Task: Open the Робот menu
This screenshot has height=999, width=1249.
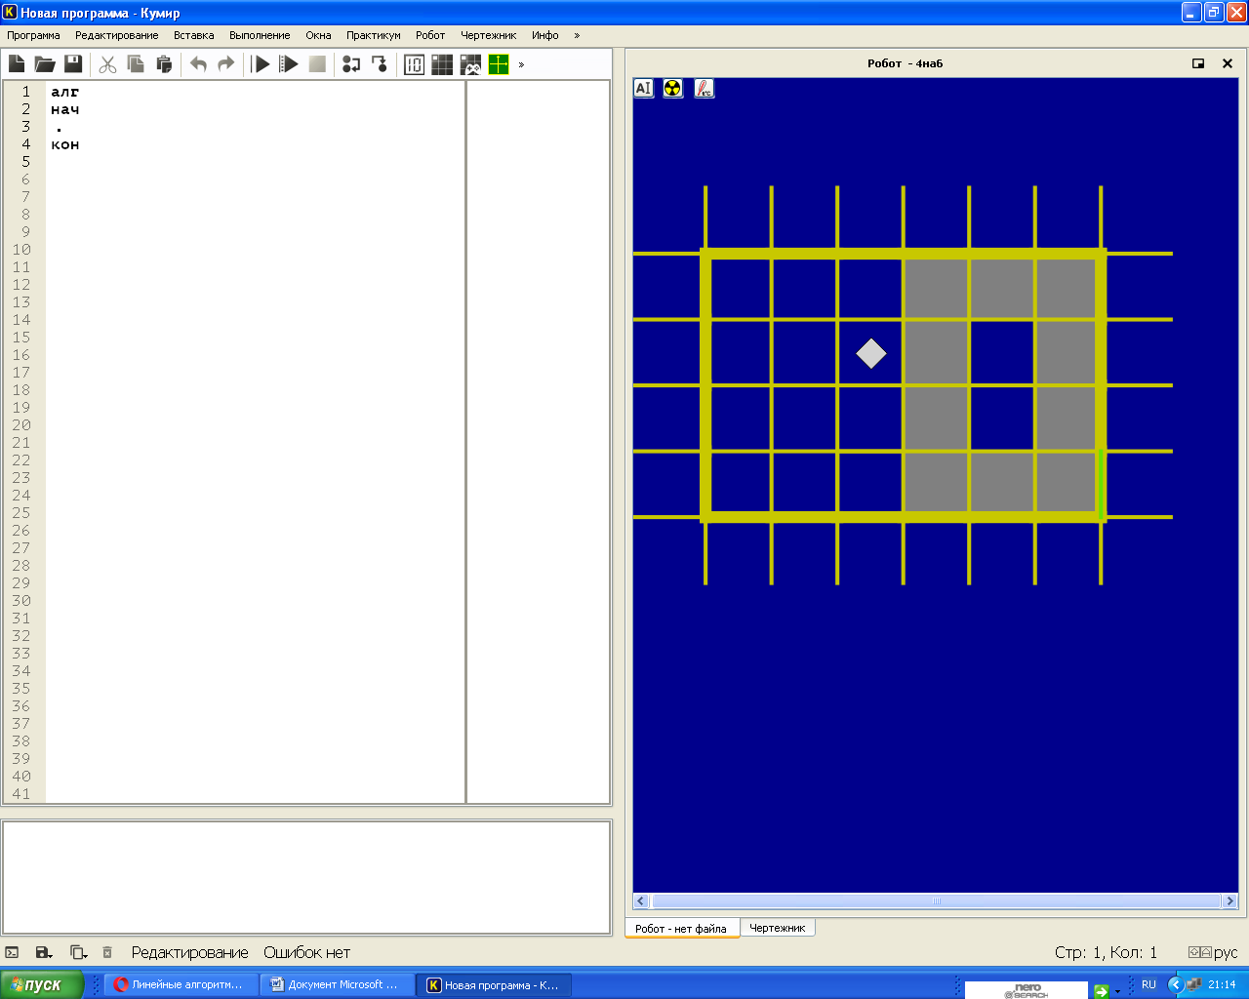Action: pyautogui.click(x=430, y=35)
